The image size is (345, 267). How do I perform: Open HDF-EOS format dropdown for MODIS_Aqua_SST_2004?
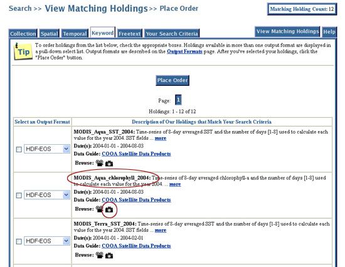[x=47, y=149]
